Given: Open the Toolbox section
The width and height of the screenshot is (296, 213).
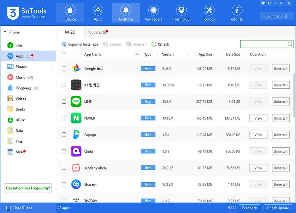Looking at the screenshot, I should click(x=209, y=13).
